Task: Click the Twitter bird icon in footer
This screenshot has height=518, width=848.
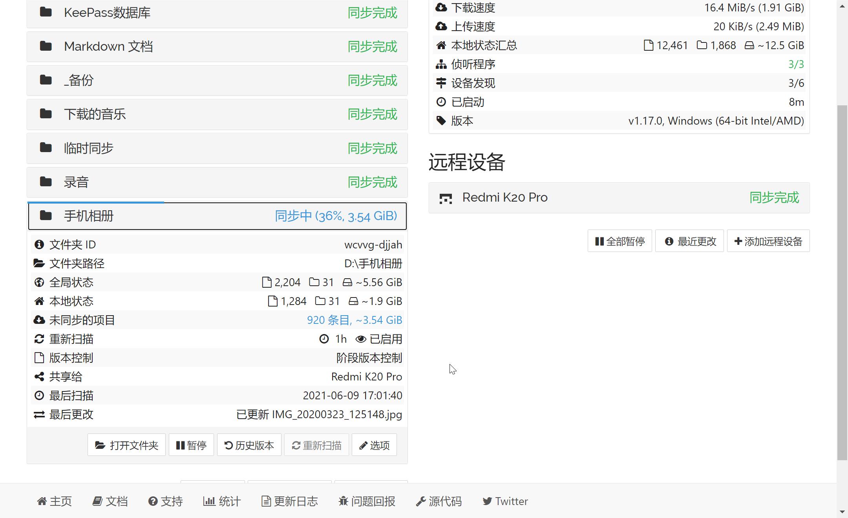Action: coord(487,501)
